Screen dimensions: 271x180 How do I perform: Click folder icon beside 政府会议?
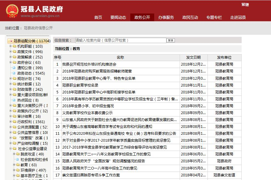[x=14, y=62]
